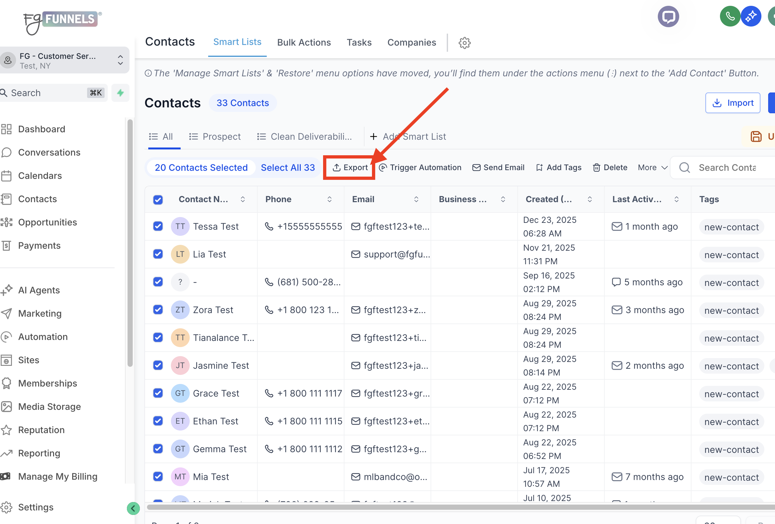The height and width of the screenshot is (524, 775).
Task: Click the Import button
Action: point(732,103)
